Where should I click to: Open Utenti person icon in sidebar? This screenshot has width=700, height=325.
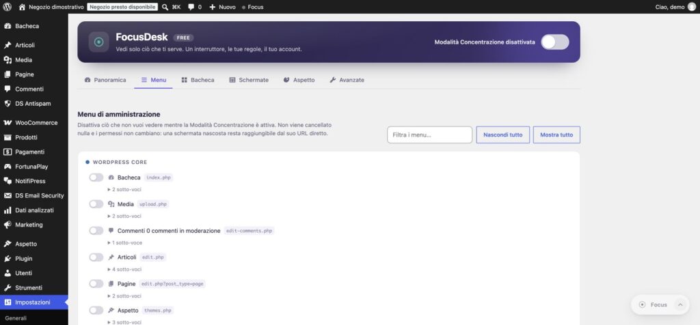click(7, 273)
